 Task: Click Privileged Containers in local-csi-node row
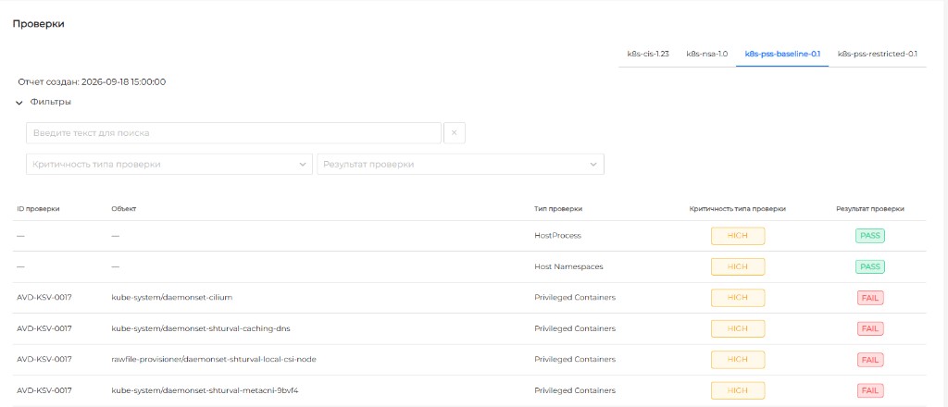tap(575, 359)
